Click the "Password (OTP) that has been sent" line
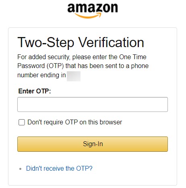 click(83, 66)
